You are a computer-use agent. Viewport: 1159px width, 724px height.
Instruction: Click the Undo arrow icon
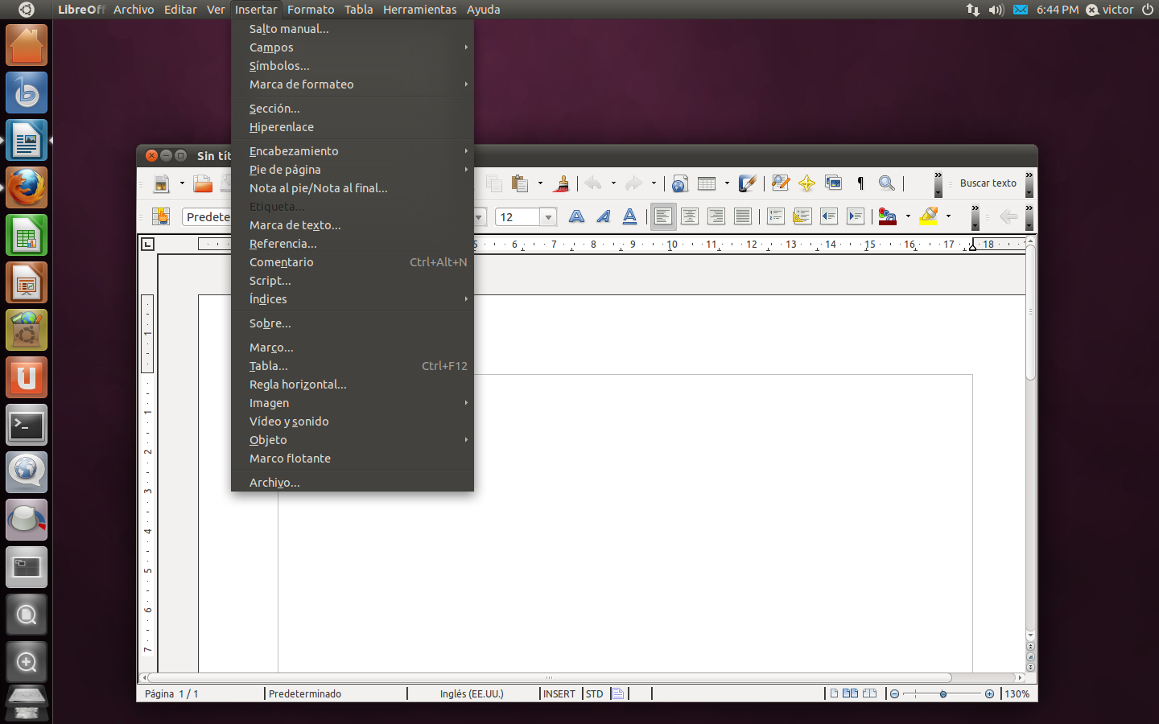(x=593, y=183)
